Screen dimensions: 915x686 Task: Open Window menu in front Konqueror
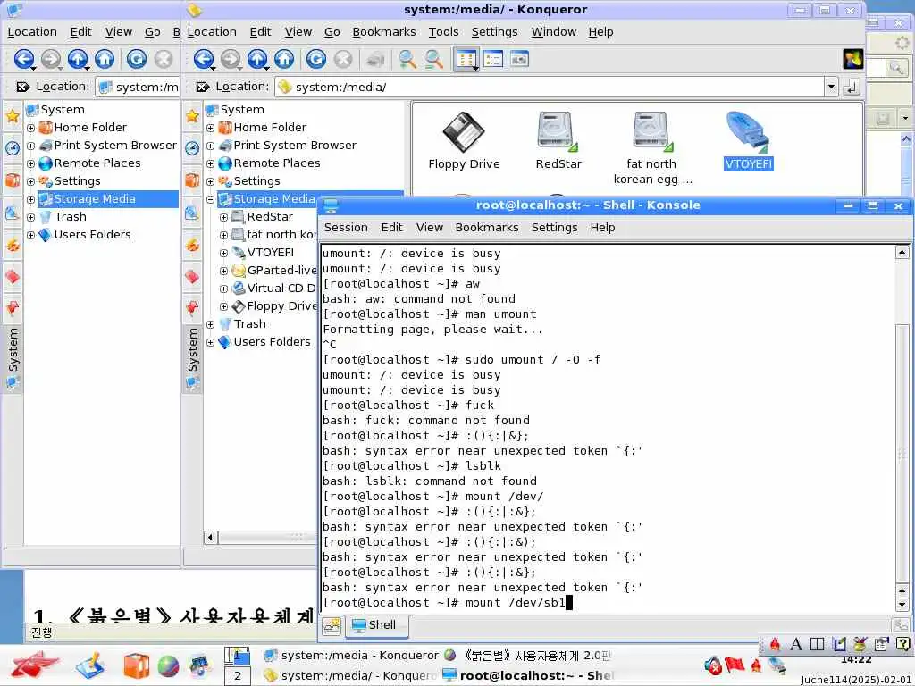point(554,32)
